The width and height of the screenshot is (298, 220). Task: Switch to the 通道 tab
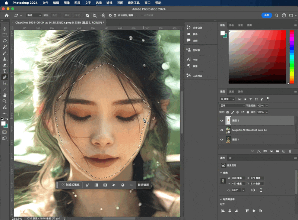[x=231, y=91]
